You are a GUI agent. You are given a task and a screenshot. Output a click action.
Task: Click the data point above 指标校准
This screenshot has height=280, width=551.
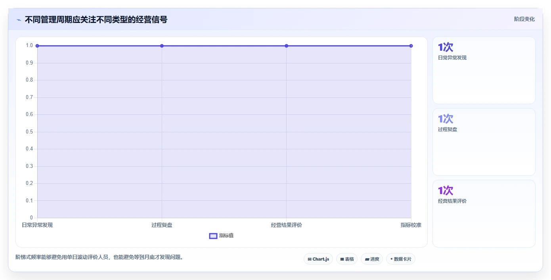(411, 46)
